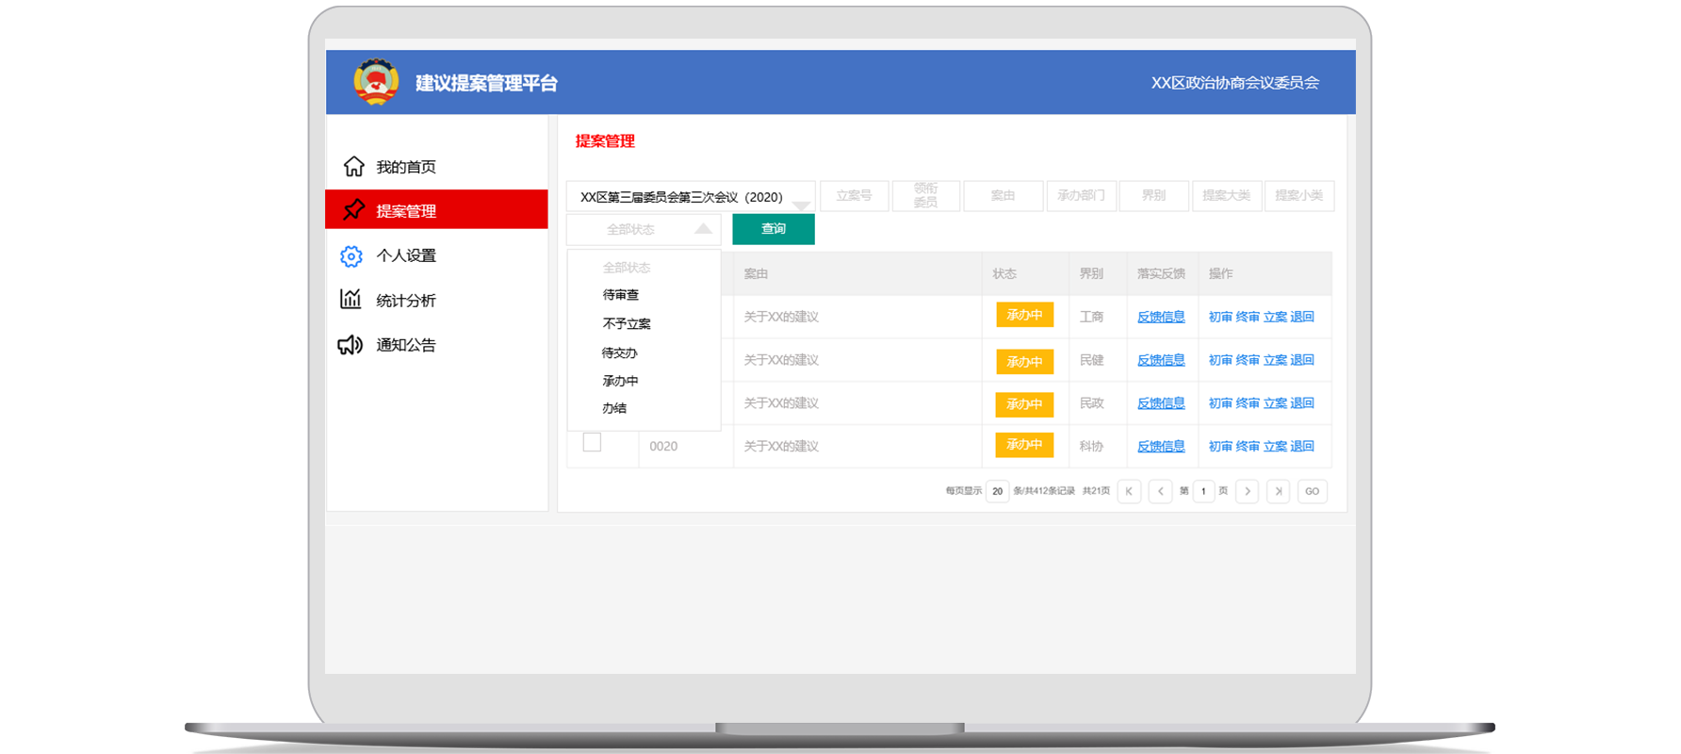Select 待交办 status option
Screen dimensions: 1681x754
click(x=620, y=352)
